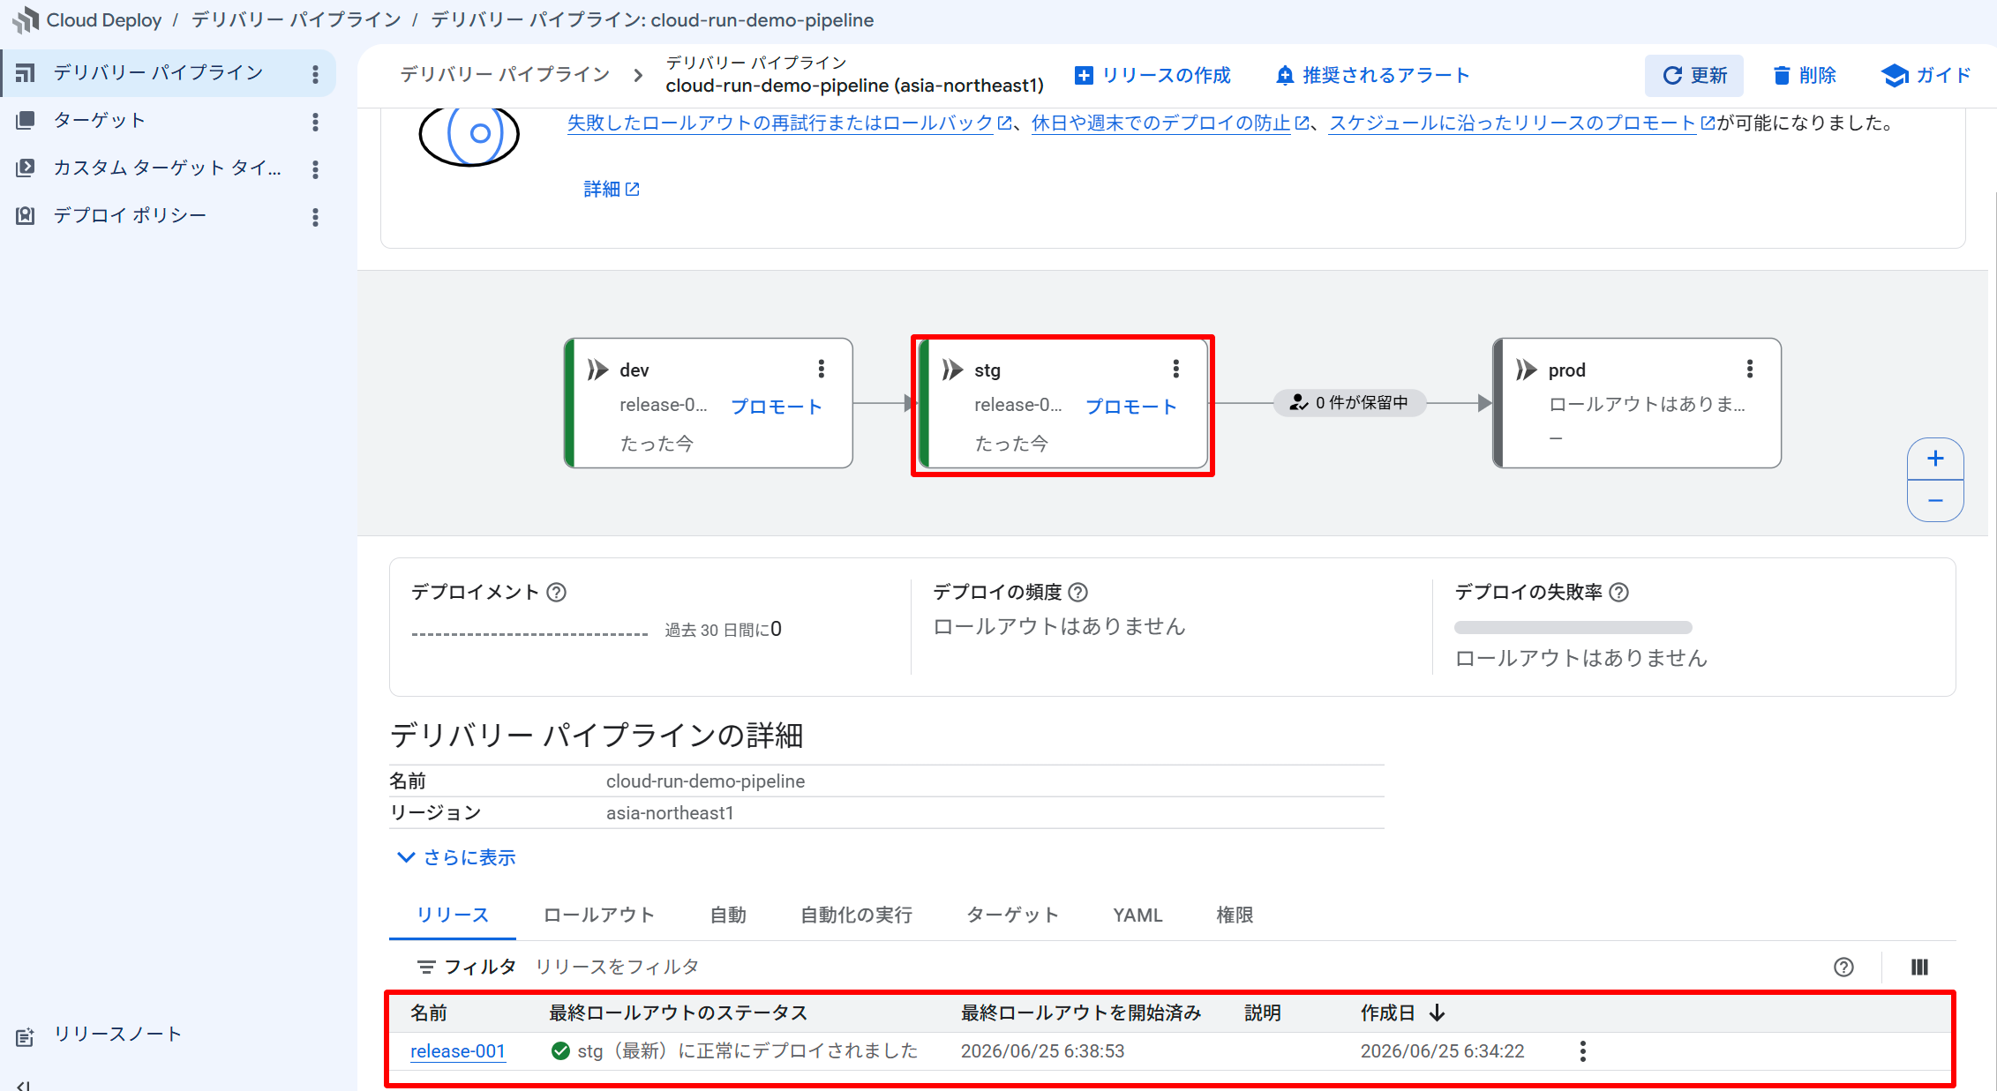The height and width of the screenshot is (1091, 1997).
Task: Open the prod target more options menu
Action: [x=1750, y=369]
